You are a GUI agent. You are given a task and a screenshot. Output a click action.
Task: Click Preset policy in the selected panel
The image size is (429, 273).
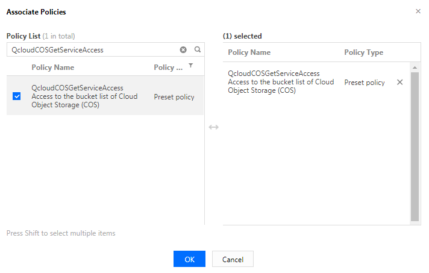[x=365, y=83]
